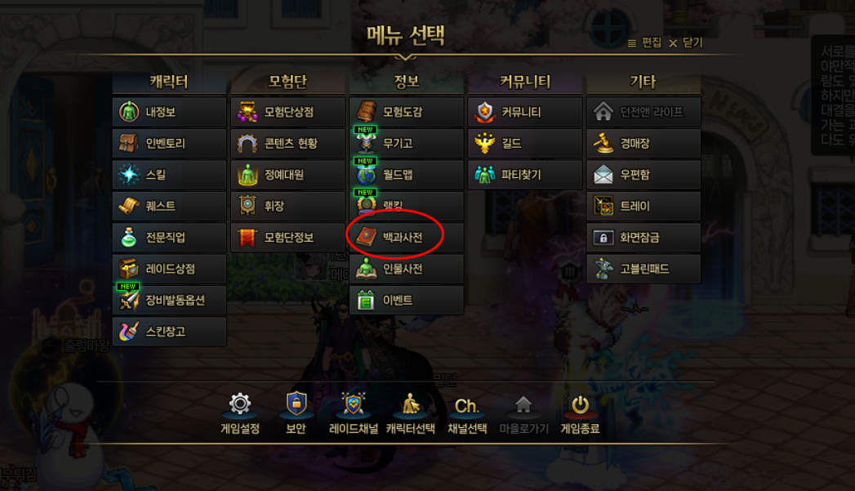Open the 이벤트 menu entry

(x=407, y=300)
